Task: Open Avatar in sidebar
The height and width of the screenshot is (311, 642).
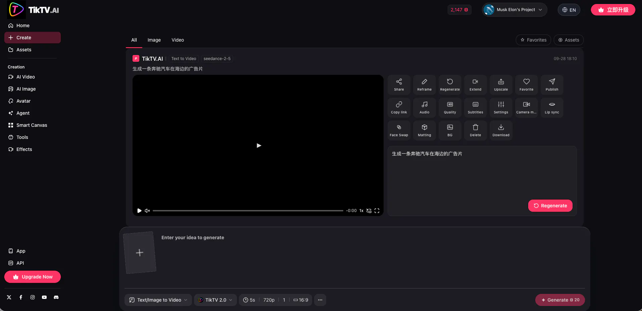Action: tap(33, 101)
